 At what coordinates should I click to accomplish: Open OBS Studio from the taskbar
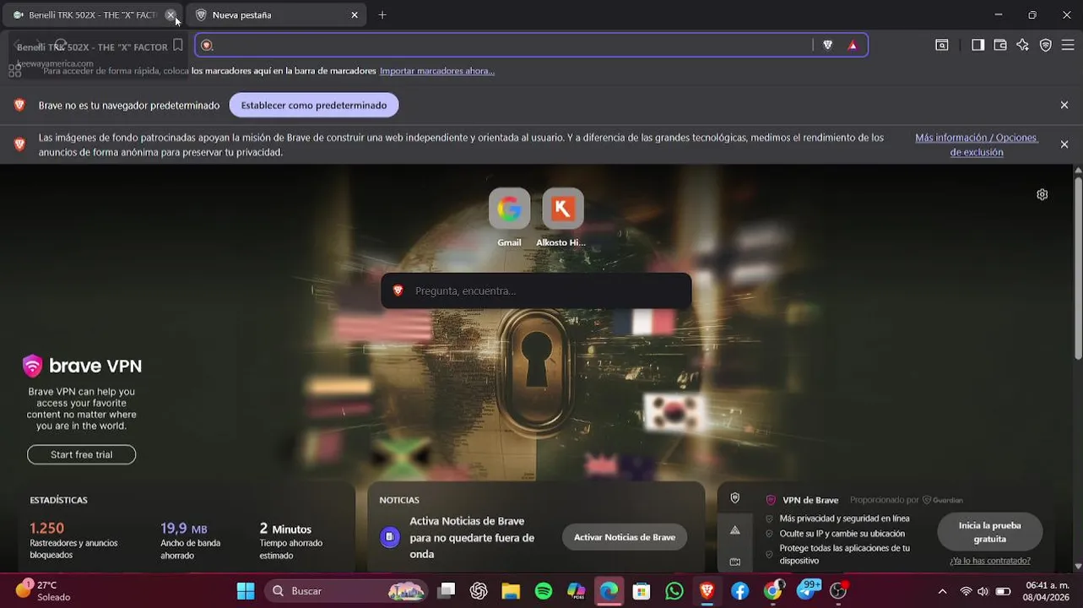coord(838,591)
